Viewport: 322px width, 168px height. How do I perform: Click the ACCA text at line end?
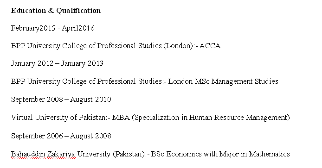click(x=210, y=46)
